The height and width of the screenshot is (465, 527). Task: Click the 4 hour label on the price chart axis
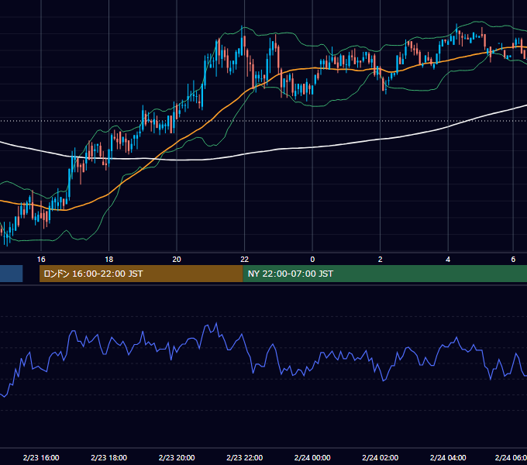pos(448,260)
